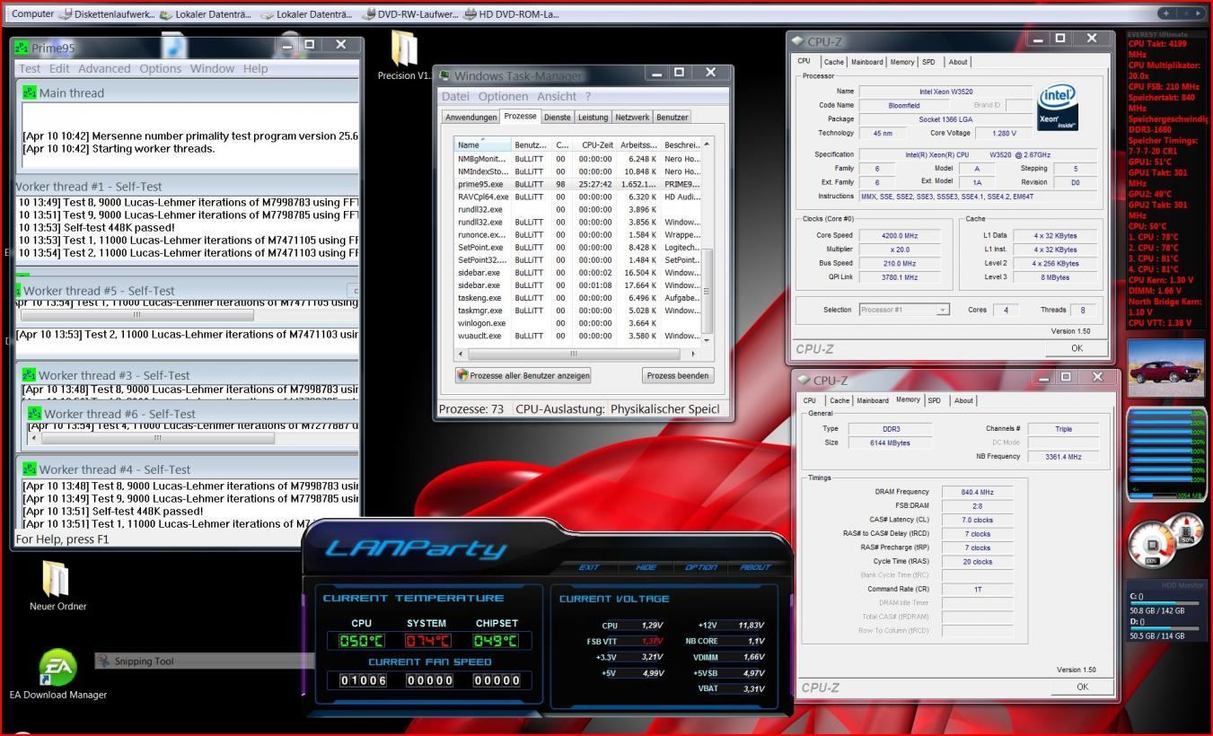1213x736 pixels.
Task: Open Task-Manager Datei menu
Action: (x=455, y=96)
